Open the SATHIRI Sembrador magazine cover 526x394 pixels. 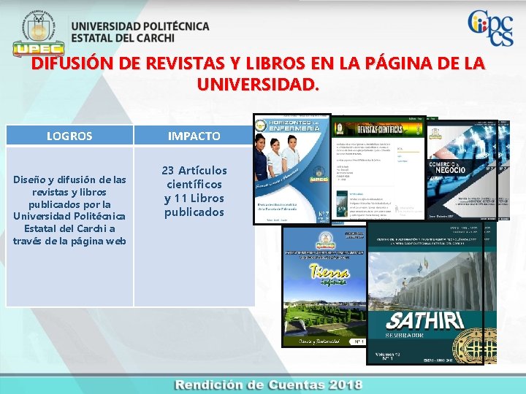coord(425,293)
